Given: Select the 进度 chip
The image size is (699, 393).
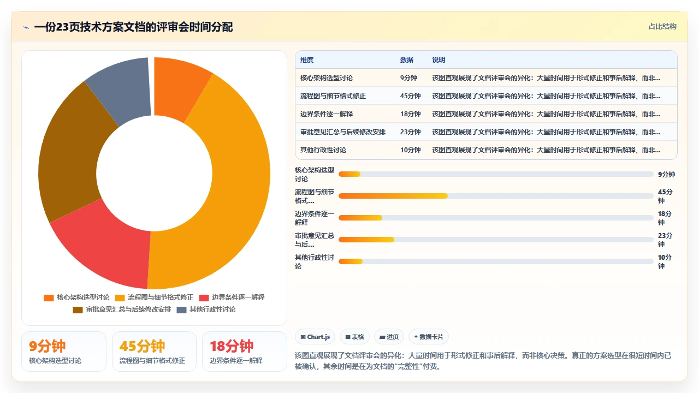Looking at the screenshot, I should pos(389,337).
